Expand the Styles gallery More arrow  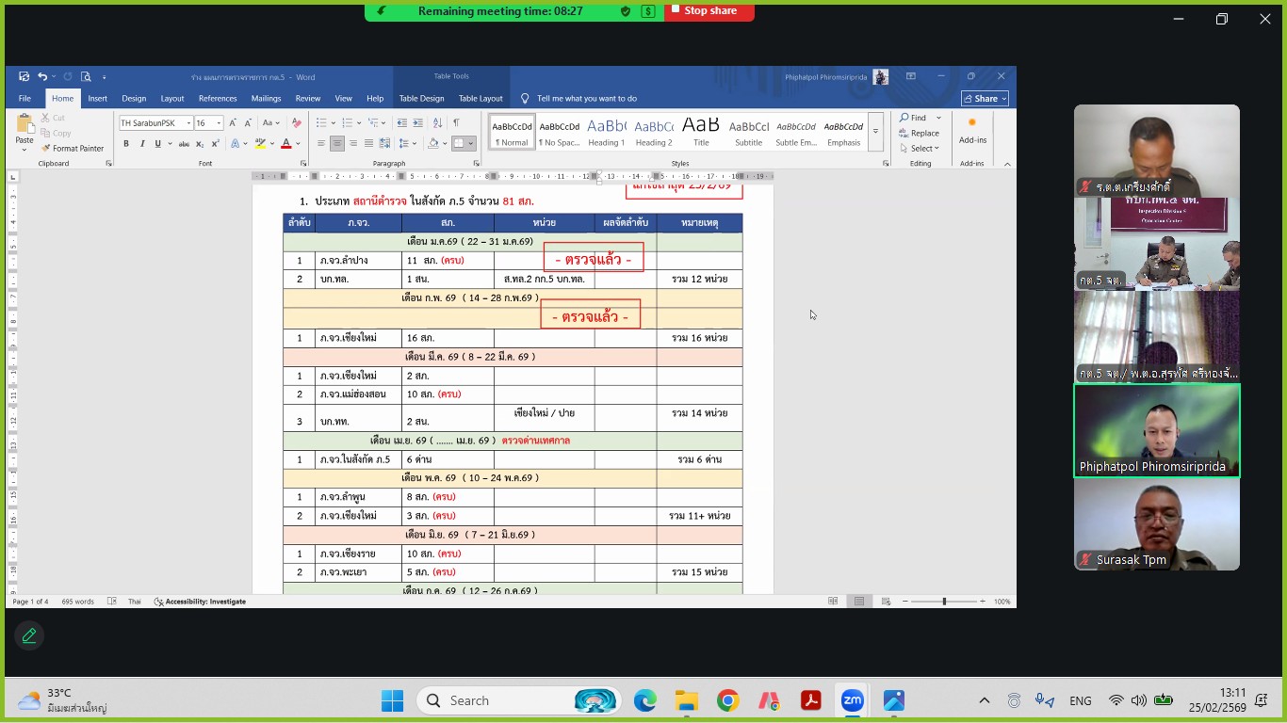(x=875, y=133)
